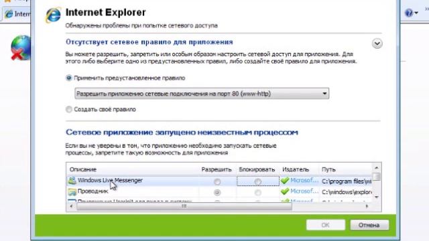
Task: Click the Путь column header
Action: [x=328, y=169]
